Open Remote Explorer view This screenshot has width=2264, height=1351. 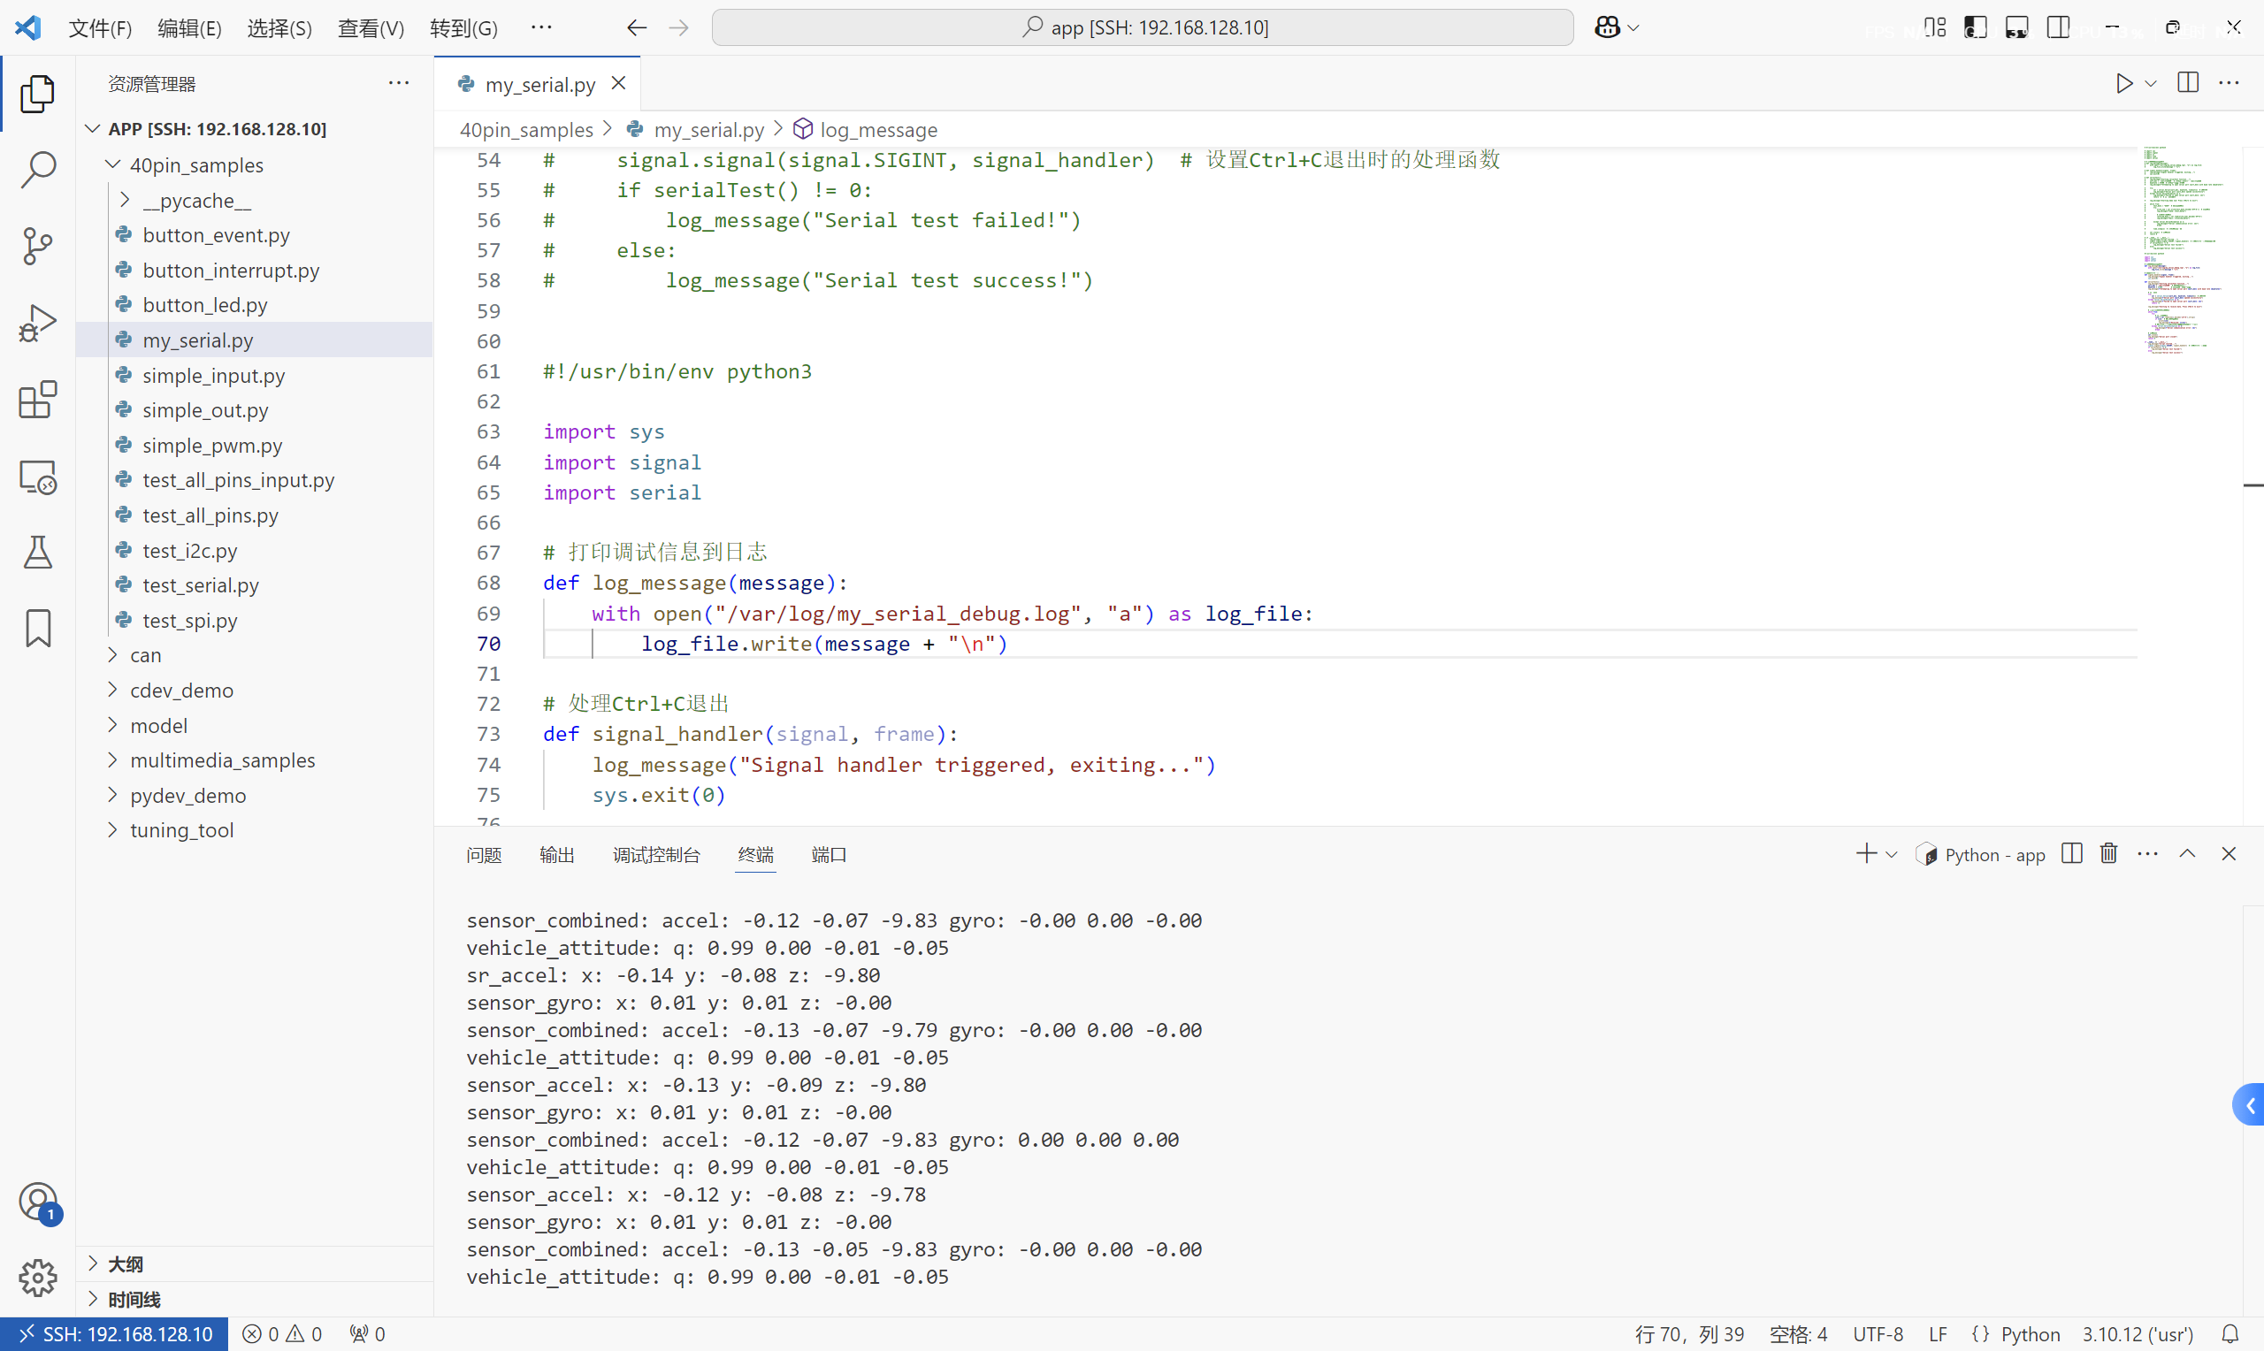click(x=37, y=477)
